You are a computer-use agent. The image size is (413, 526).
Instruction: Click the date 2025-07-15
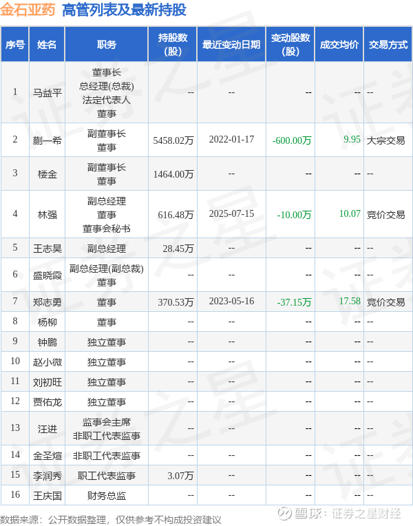tap(231, 213)
